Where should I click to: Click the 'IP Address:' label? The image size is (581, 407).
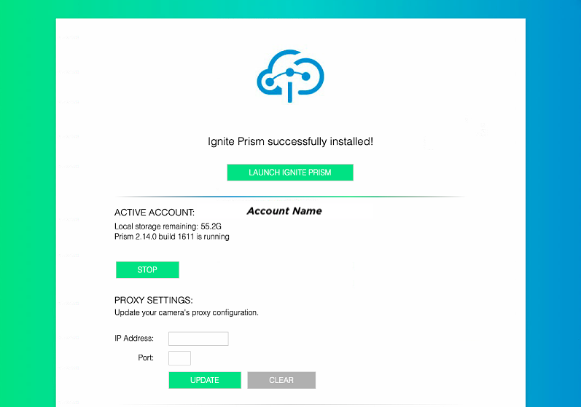[x=134, y=338]
